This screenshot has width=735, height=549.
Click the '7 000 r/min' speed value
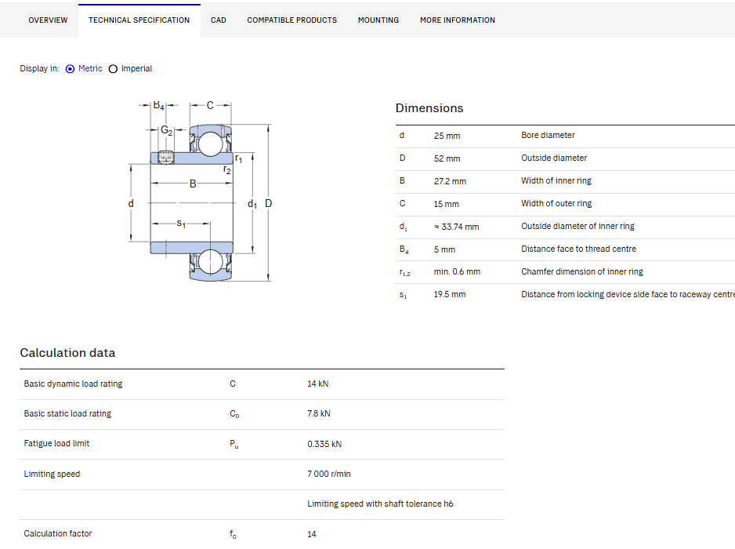point(329,474)
